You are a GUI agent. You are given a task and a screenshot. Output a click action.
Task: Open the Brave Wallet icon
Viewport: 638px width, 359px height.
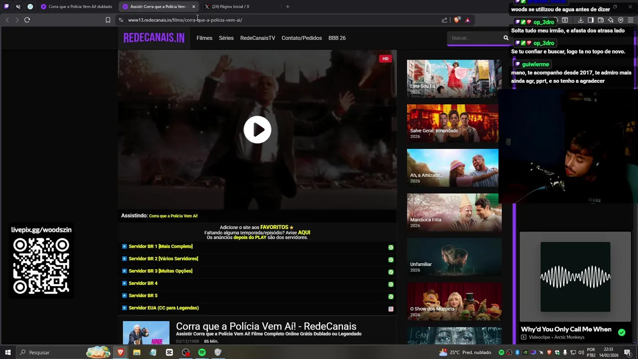601,20
